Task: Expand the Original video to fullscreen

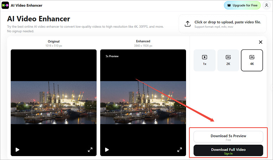Action: tap(90, 150)
